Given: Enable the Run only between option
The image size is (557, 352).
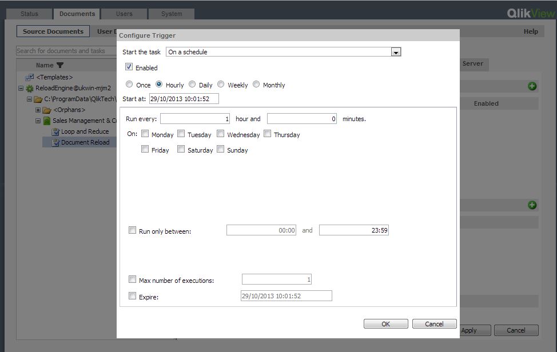Looking at the screenshot, I should coord(132,230).
